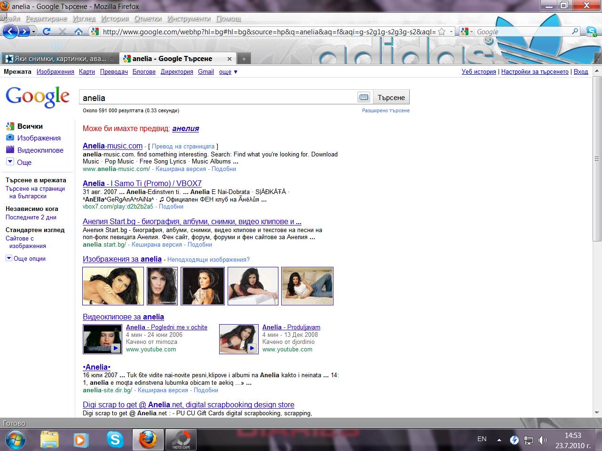Open the Файл menu
602x451 pixels.
pyautogui.click(x=12, y=18)
